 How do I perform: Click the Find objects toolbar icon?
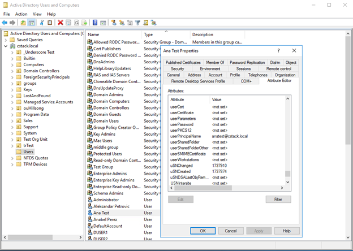point(145,23)
